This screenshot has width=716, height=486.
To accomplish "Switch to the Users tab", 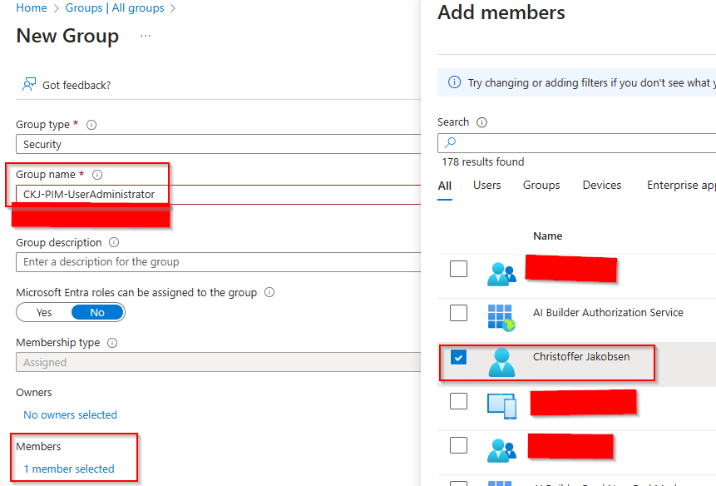I will 487,186.
